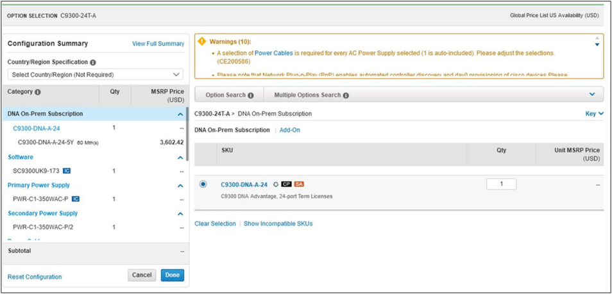Click the Done button

pos(172,275)
